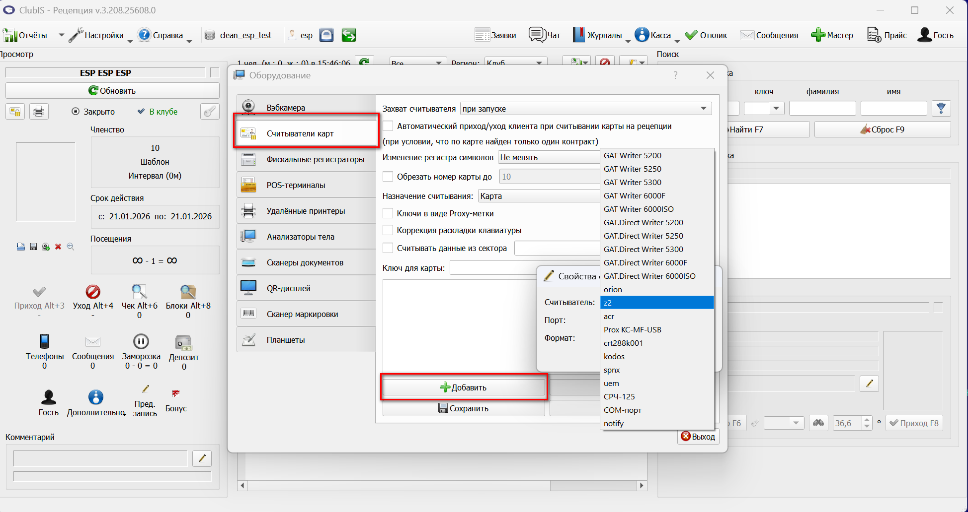Open the Телефоны phone icon

click(45, 341)
